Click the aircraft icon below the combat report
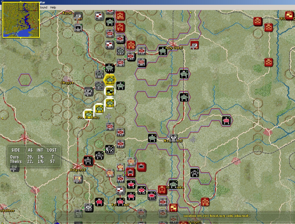The image size is (295, 224). point(14,168)
